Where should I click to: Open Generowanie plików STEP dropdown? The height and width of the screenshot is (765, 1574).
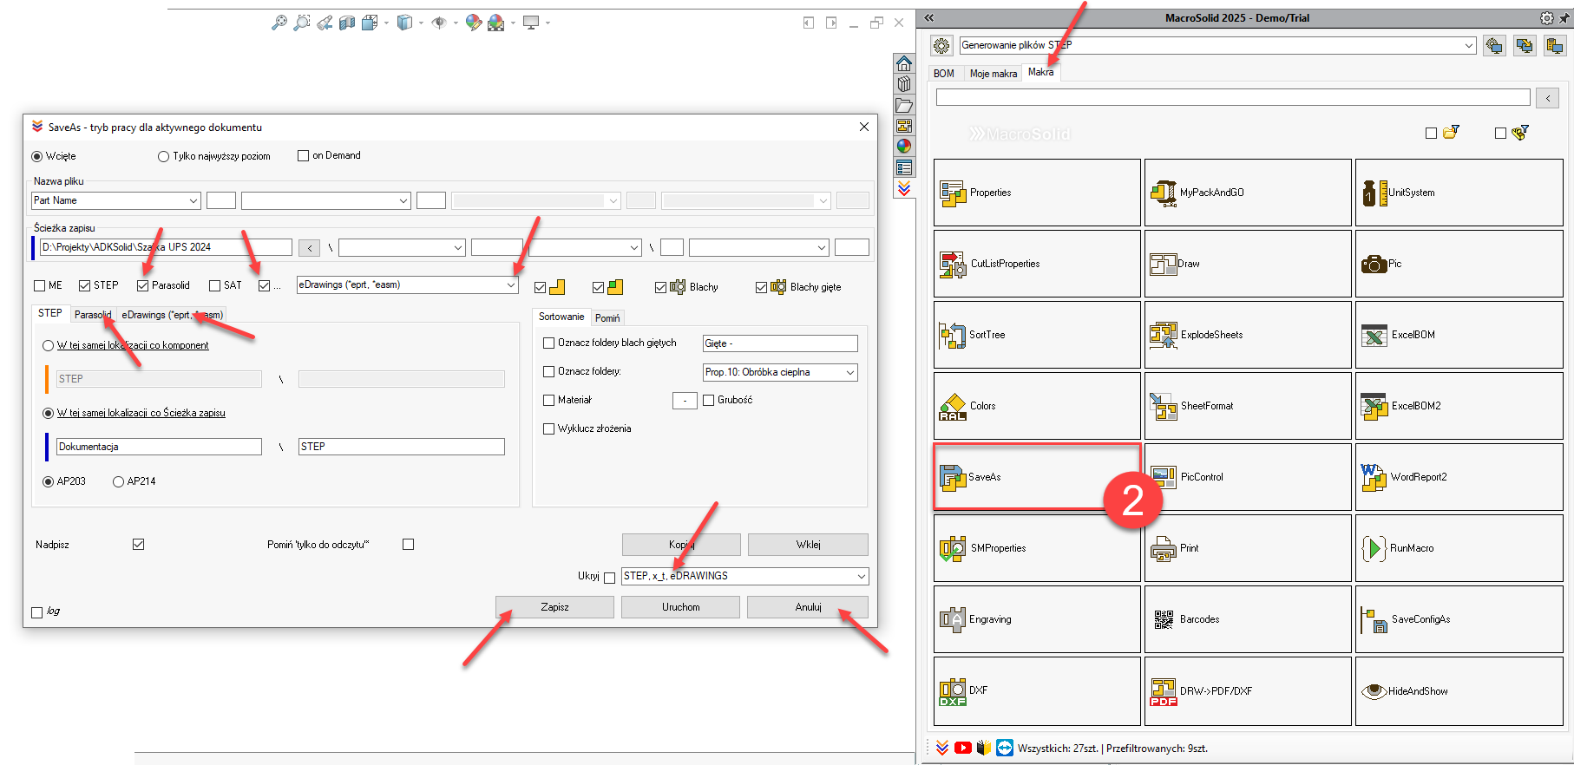point(1468,45)
